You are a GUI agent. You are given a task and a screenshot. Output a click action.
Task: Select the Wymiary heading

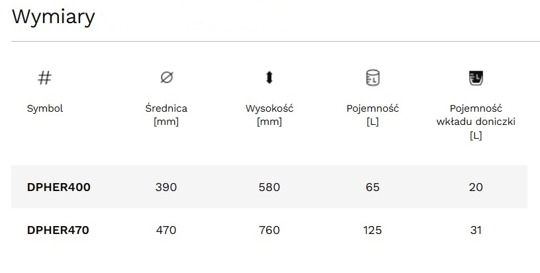tap(54, 17)
